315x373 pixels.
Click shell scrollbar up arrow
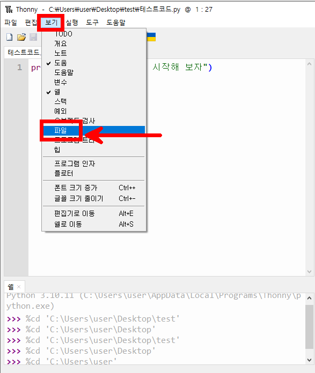[x=309, y=298]
